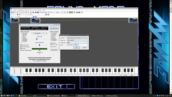This screenshot has height=97, width=172.
Task: Open the Engine menu
Action: (27, 10)
